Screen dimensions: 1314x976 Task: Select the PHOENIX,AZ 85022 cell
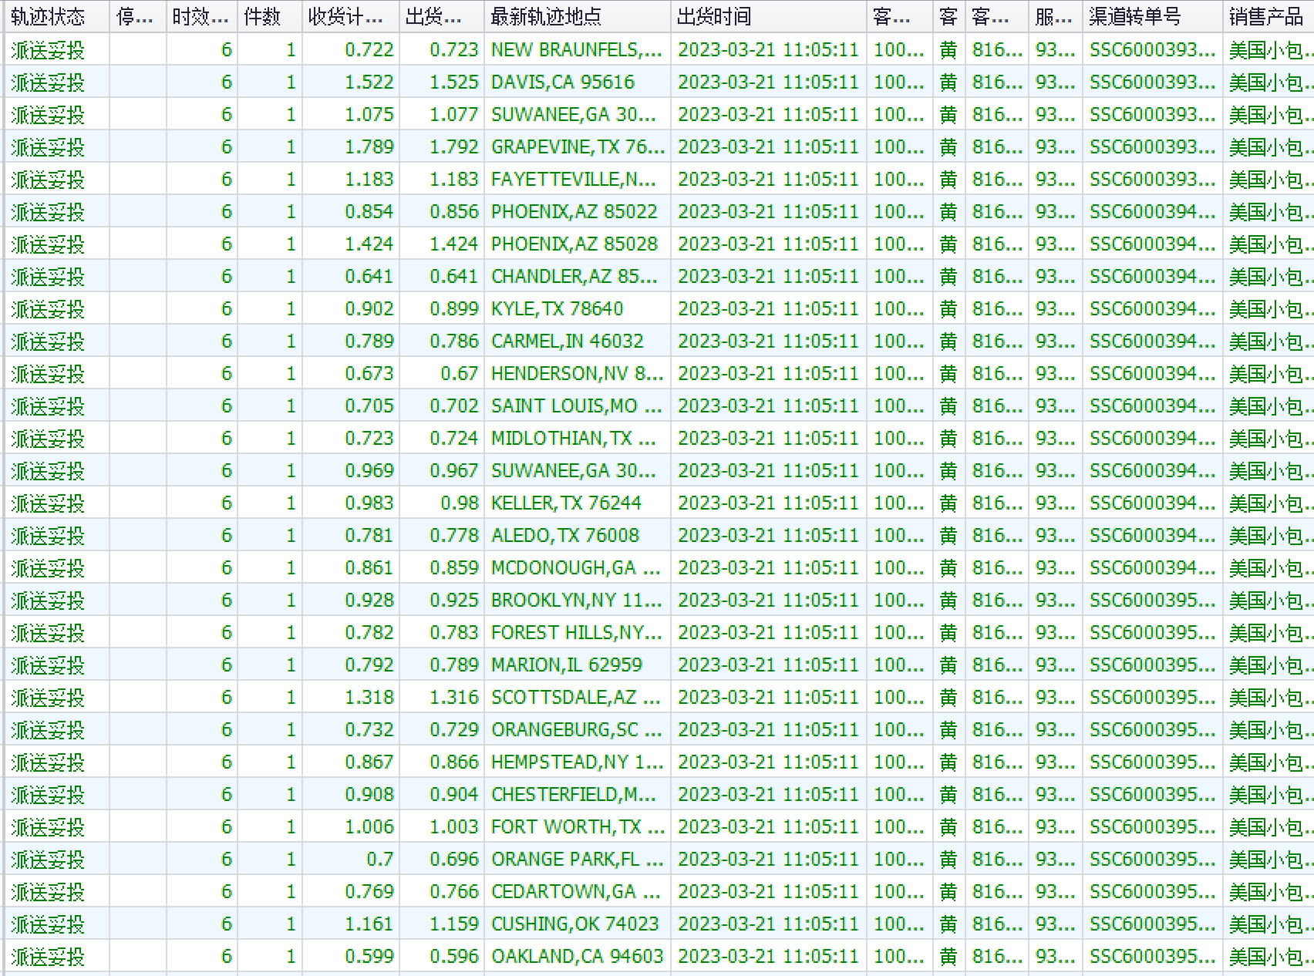pos(578,212)
